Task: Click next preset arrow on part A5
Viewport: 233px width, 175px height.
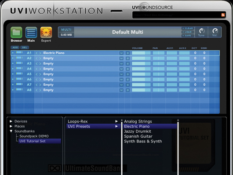Action: click(x=40, y=74)
